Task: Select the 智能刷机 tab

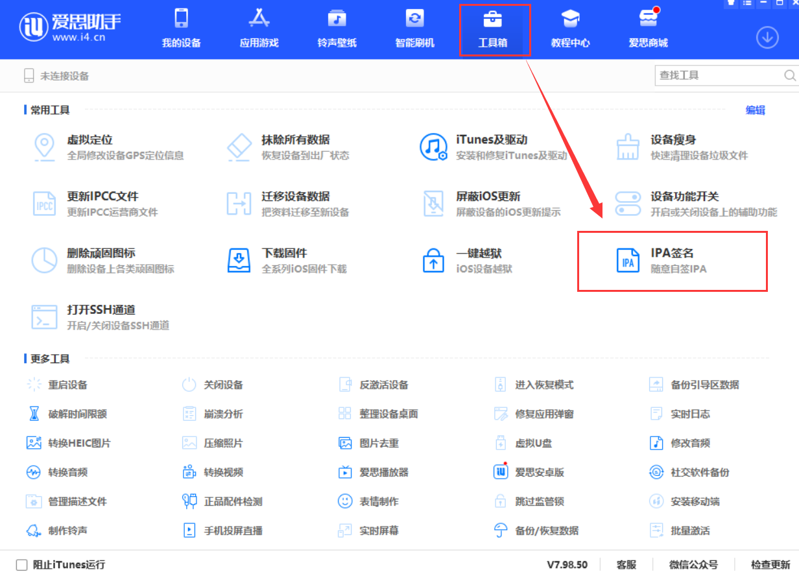Action: point(414,29)
